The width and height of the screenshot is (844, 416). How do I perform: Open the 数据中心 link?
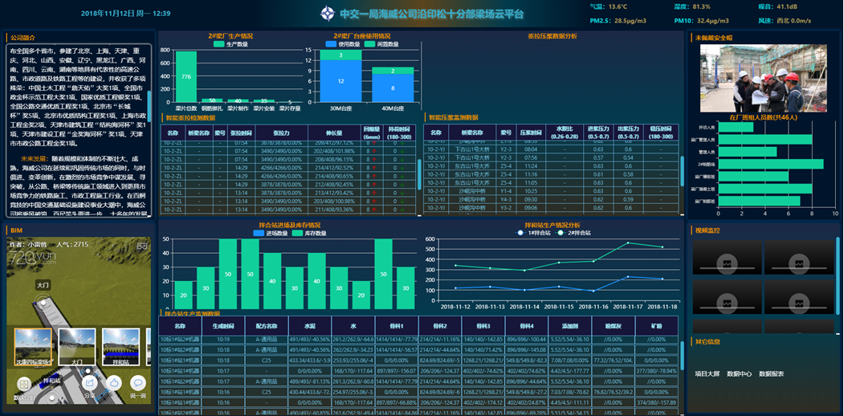(x=739, y=373)
